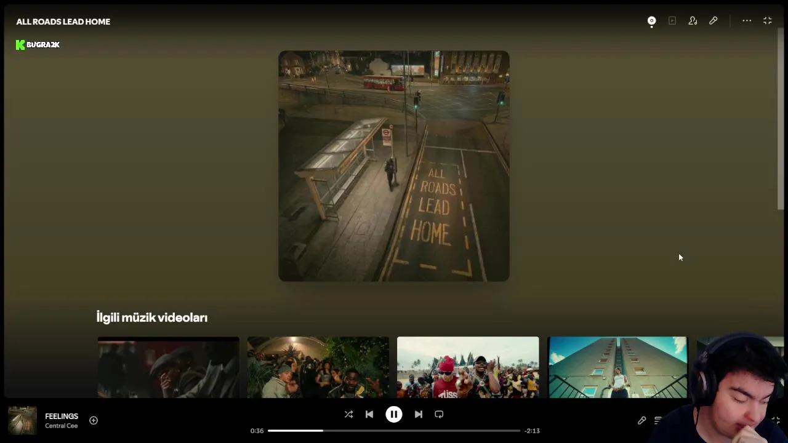The image size is (788, 443).
Task: Open the artist credits icon
Action: (x=693, y=21)
